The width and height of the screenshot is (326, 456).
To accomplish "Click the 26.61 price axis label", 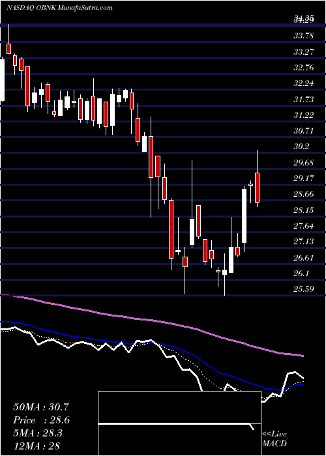I will pos(304,258).
